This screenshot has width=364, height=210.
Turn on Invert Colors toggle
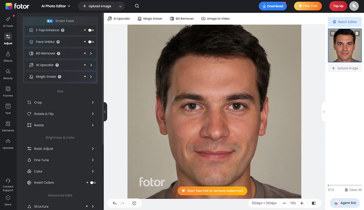tap(93, 183)
